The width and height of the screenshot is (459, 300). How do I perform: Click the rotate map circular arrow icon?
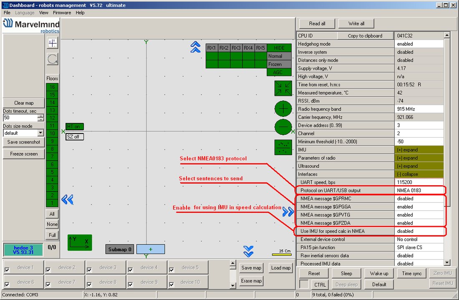[53, 59]
